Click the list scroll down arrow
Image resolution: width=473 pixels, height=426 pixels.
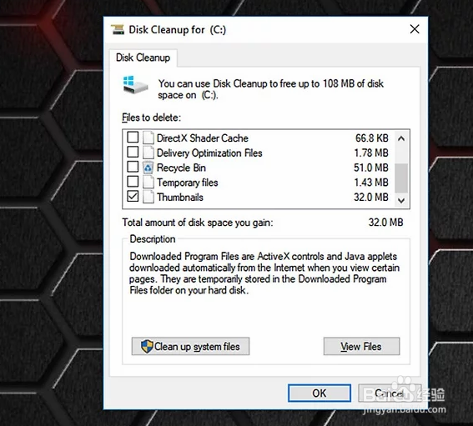(401, 200)
